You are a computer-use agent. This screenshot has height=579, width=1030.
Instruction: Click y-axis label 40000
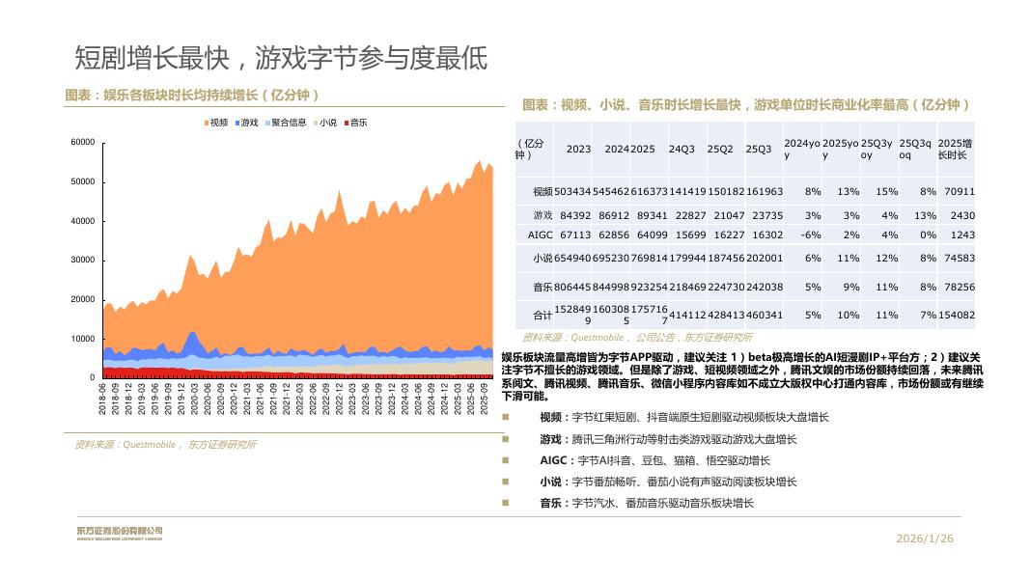coord(83,221)
